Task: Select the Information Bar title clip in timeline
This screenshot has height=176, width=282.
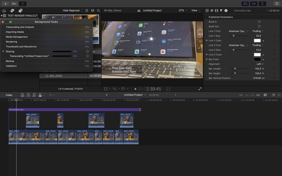Action: (x=75, y=109)
